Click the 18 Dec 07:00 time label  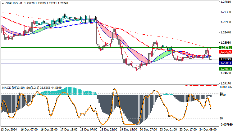89,130
